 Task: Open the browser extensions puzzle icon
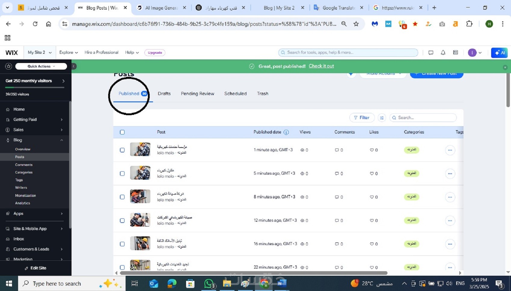tap(469, 24)
